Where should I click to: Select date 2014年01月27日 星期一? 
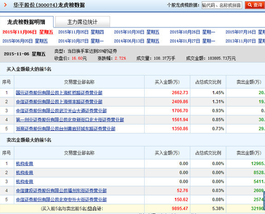(x=192, y=41)
